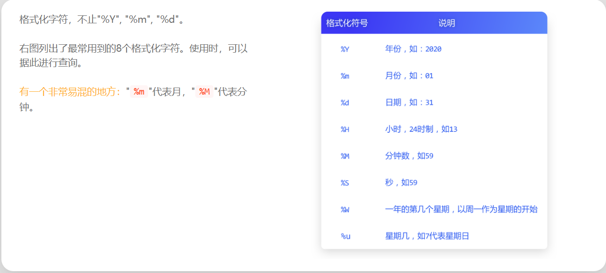606x273 pixels.
Task: Click the row describing 星期几，如7代表星期日
Action: (x=427, y=236)
